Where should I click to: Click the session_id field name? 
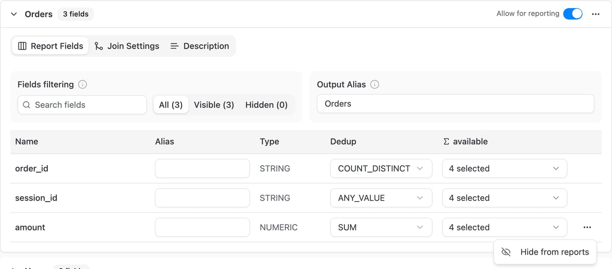(x=36, y=198)
